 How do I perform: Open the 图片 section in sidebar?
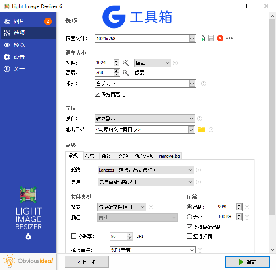(x=28, y=21)
